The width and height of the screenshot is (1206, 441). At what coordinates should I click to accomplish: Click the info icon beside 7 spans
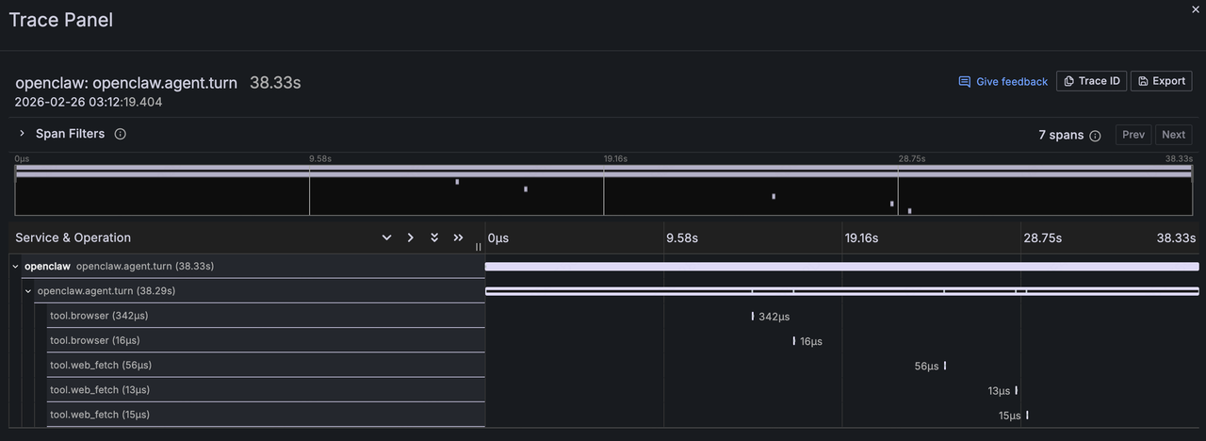1095,136
